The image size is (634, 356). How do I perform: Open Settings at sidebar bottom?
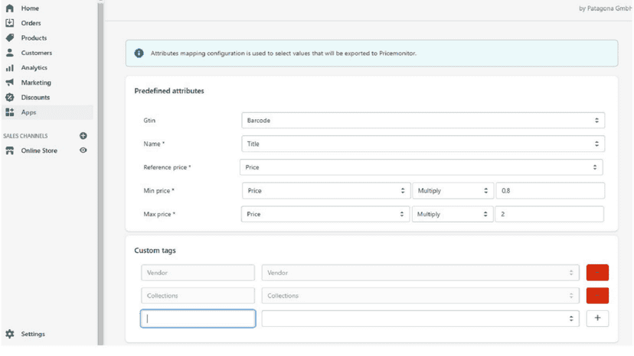pyautogui.click(x=33, y=334)
